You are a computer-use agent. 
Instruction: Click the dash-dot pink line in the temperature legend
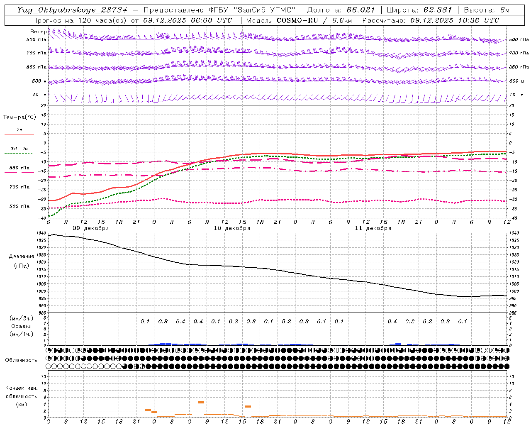click(18, 192)
